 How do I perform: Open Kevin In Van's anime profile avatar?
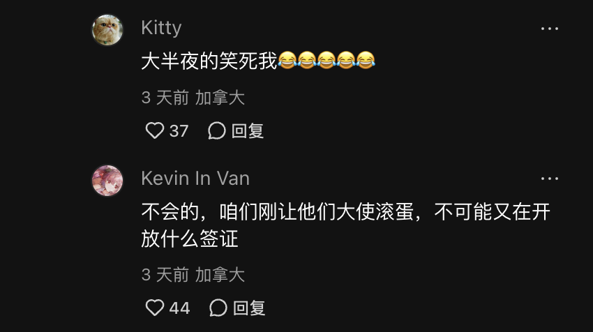tap(107, 181)
